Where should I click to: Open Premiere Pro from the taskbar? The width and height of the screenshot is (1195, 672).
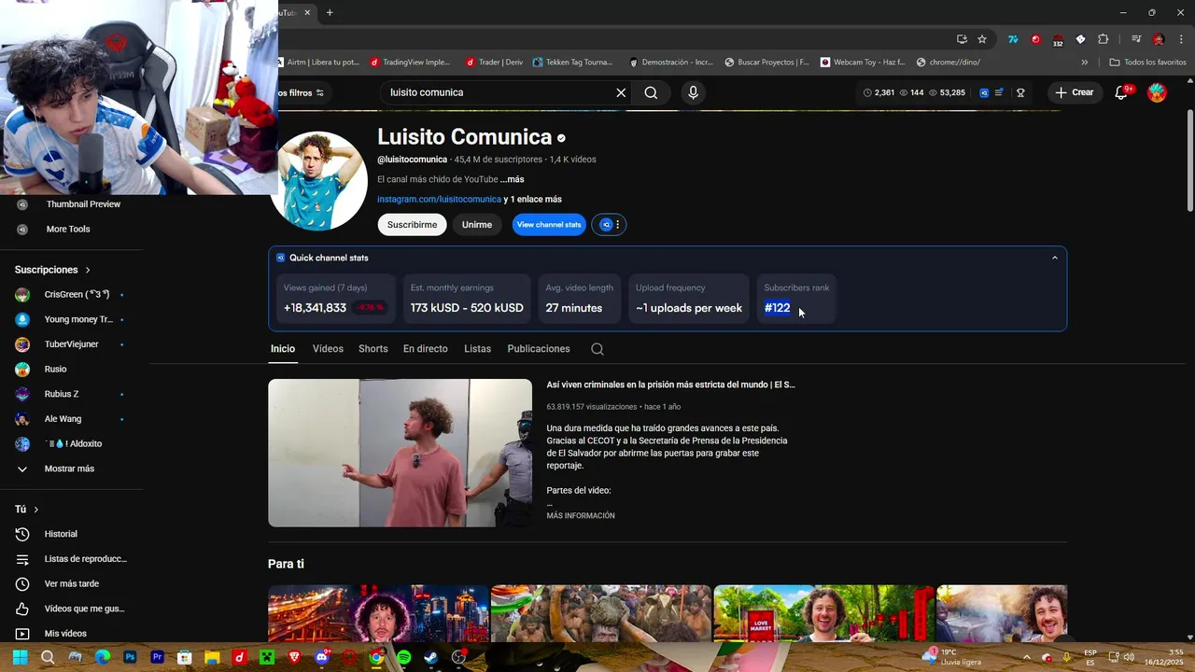[x=157, y=657]
